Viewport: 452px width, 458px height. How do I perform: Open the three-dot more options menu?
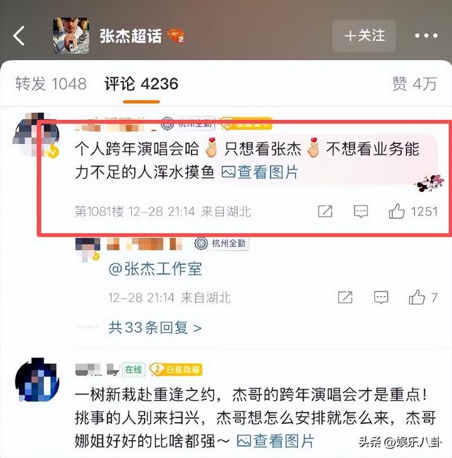point(427,35)
